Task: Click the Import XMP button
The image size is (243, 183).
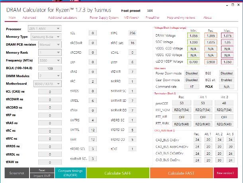Action: click(41, 176)
